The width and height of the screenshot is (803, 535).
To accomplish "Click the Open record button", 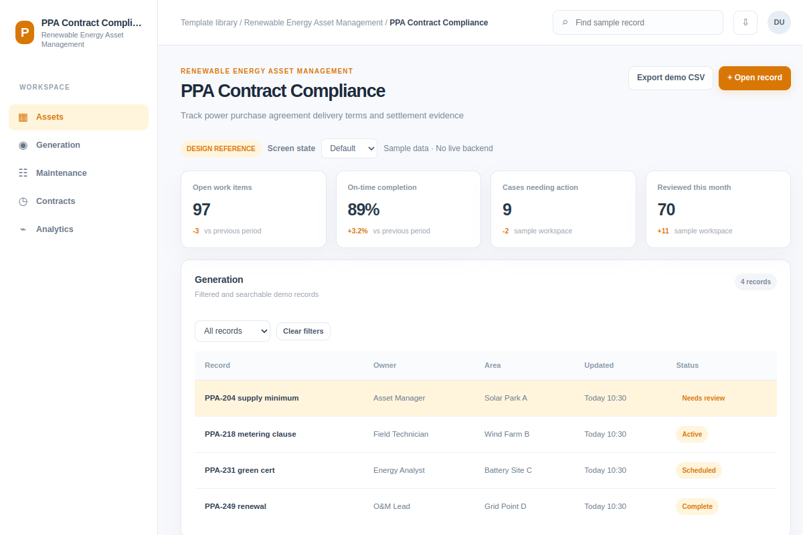I will [x=755, y=78].
